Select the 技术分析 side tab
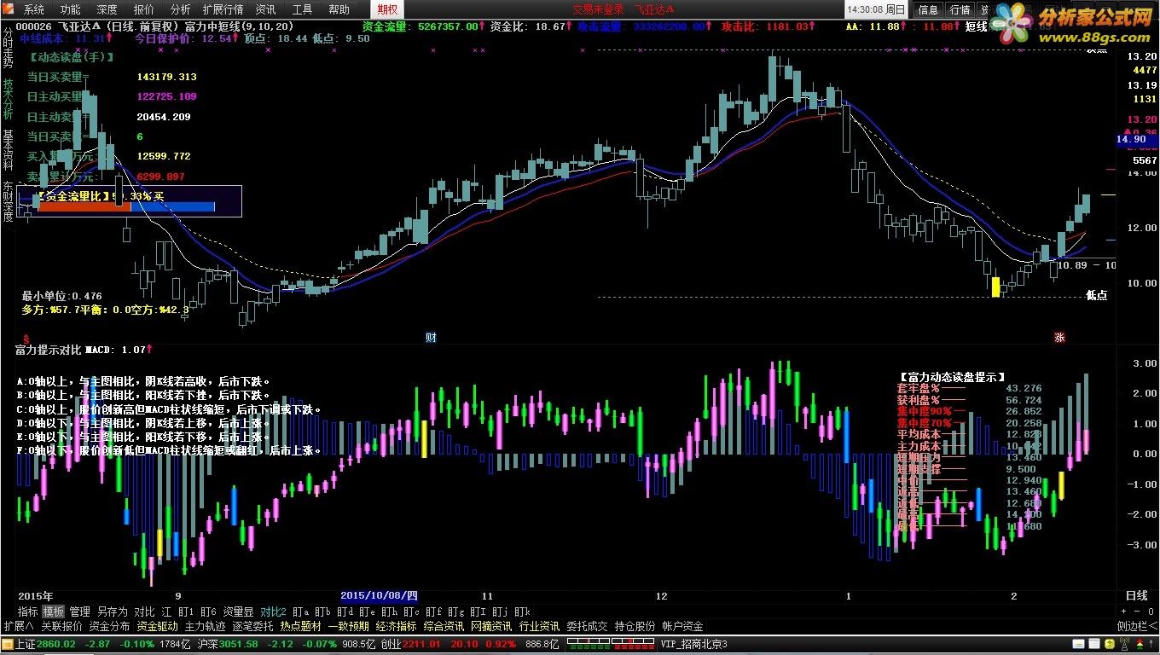The height and width of the screenshot is (655, 1160). 8,99
